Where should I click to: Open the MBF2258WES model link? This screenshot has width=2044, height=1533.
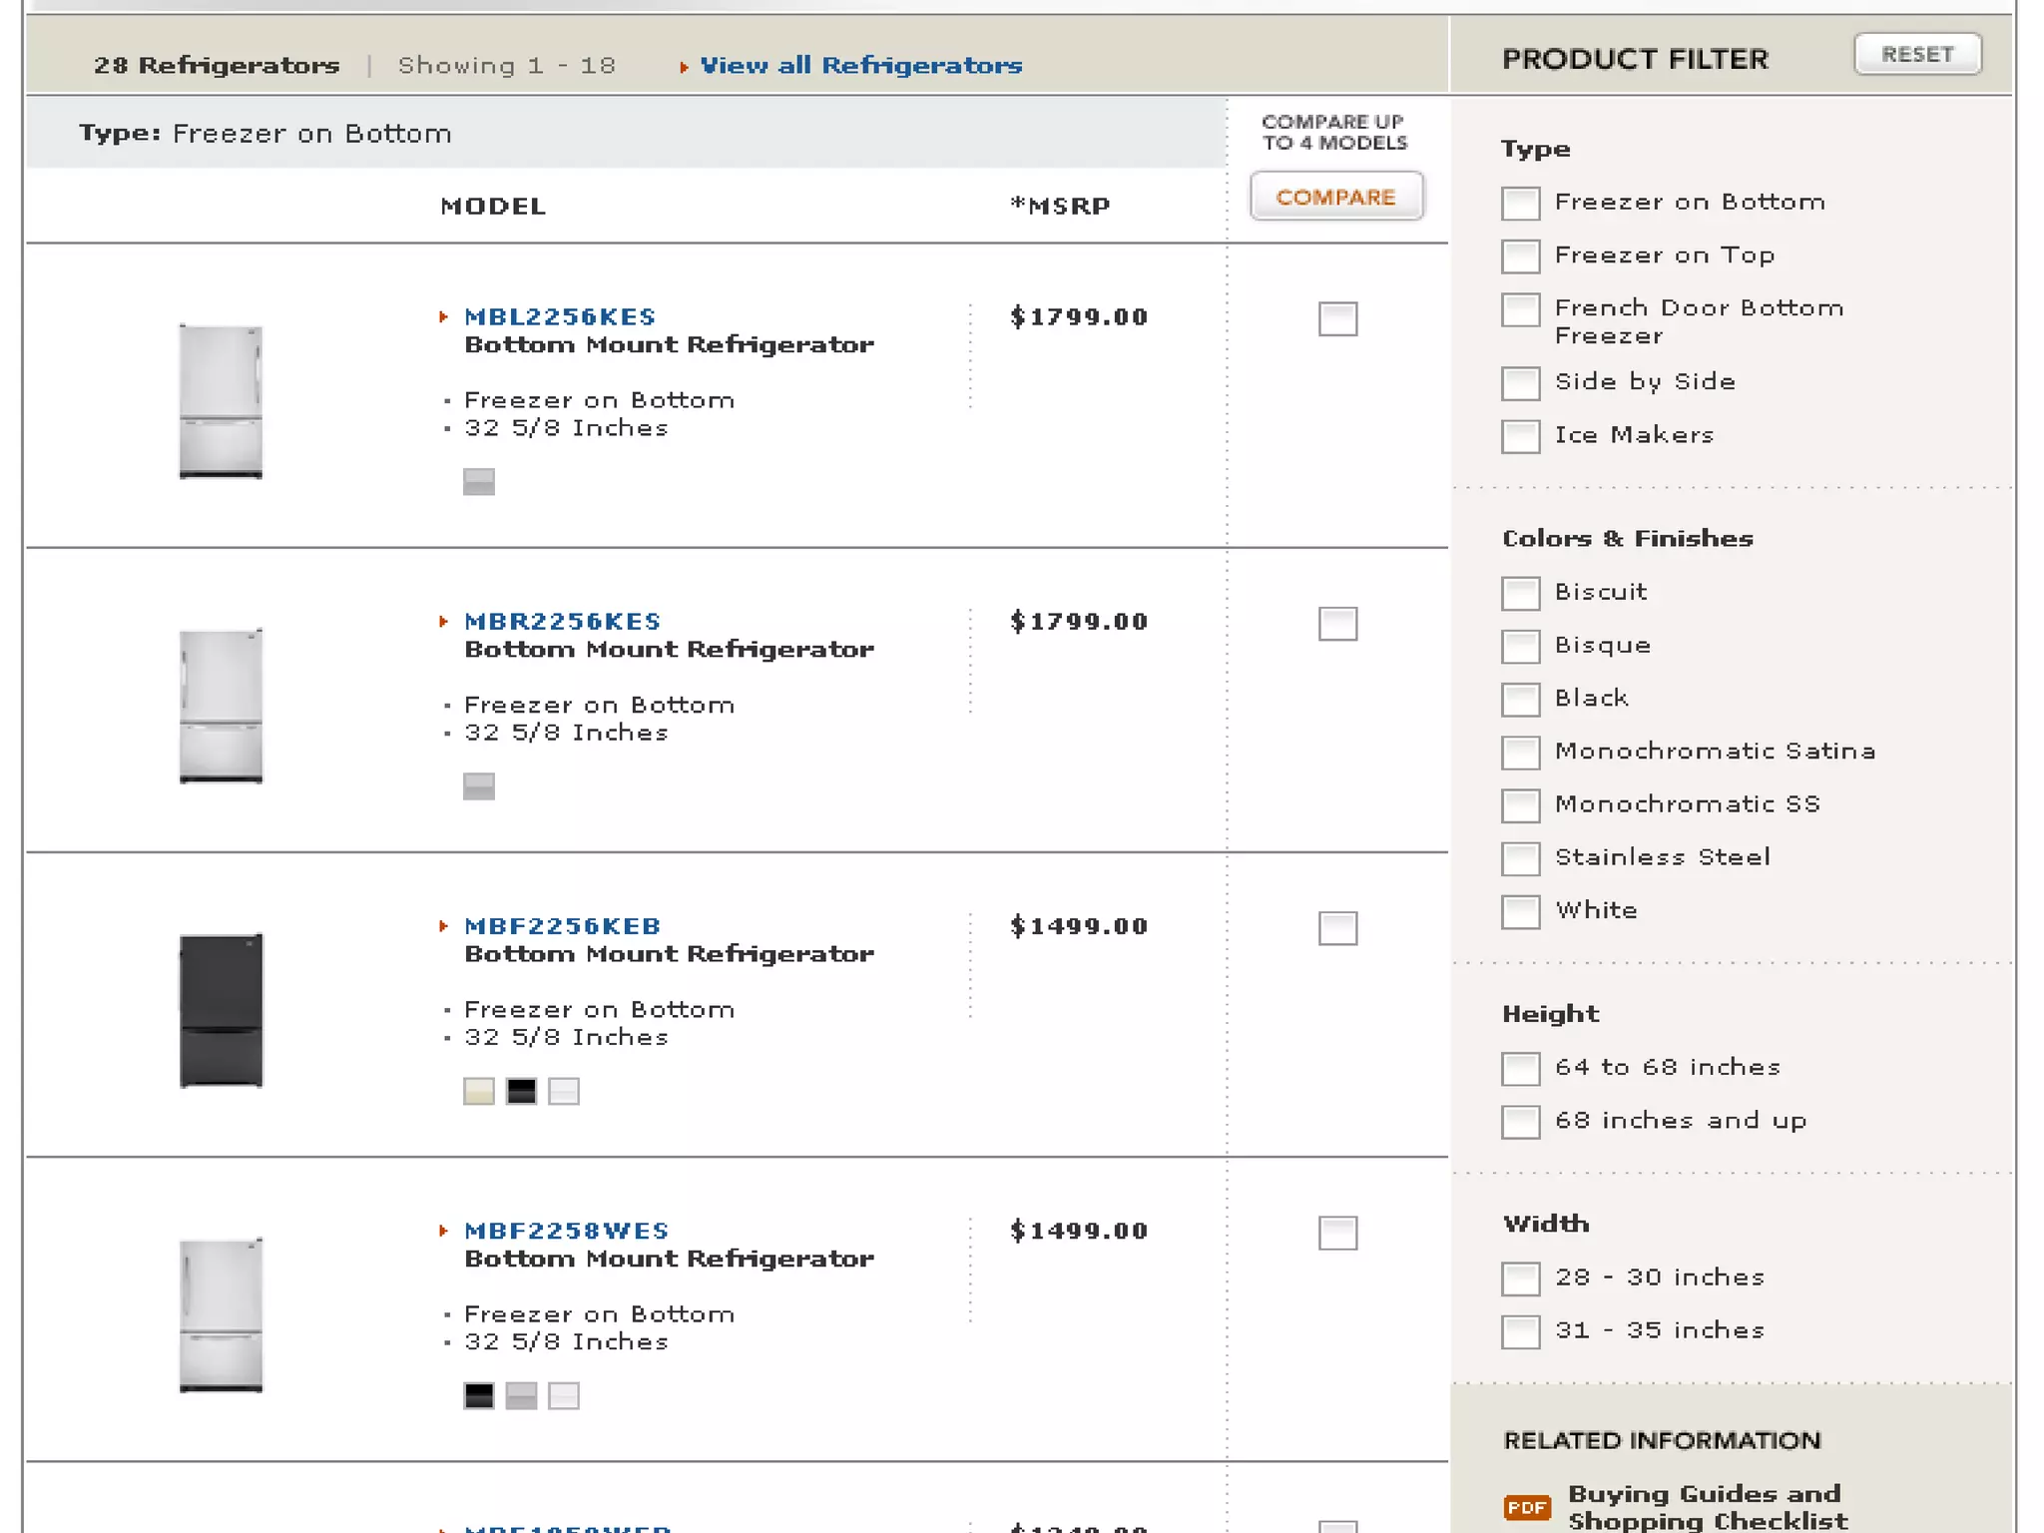(x=566, y=1231)
